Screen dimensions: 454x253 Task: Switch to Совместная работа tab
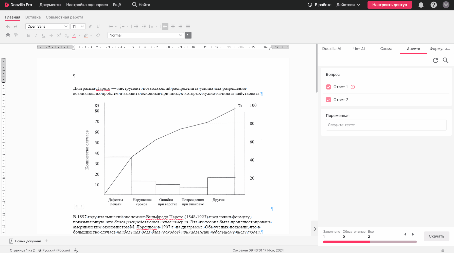[x=64, y=17]
